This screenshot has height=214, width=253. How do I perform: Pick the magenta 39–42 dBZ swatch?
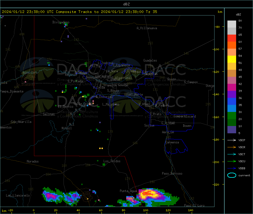coord(232,87)
